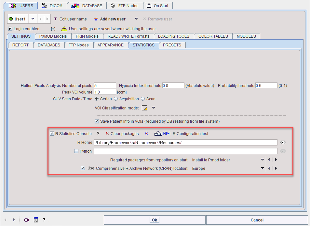The height and width of the screenshot is (226, 310).
Task: Click the browse button for R Home path
Action: pyautogui.click(x=283, y=142)
